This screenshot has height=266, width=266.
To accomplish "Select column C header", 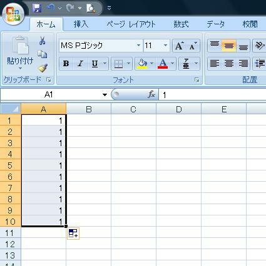I will click(133, 109).
